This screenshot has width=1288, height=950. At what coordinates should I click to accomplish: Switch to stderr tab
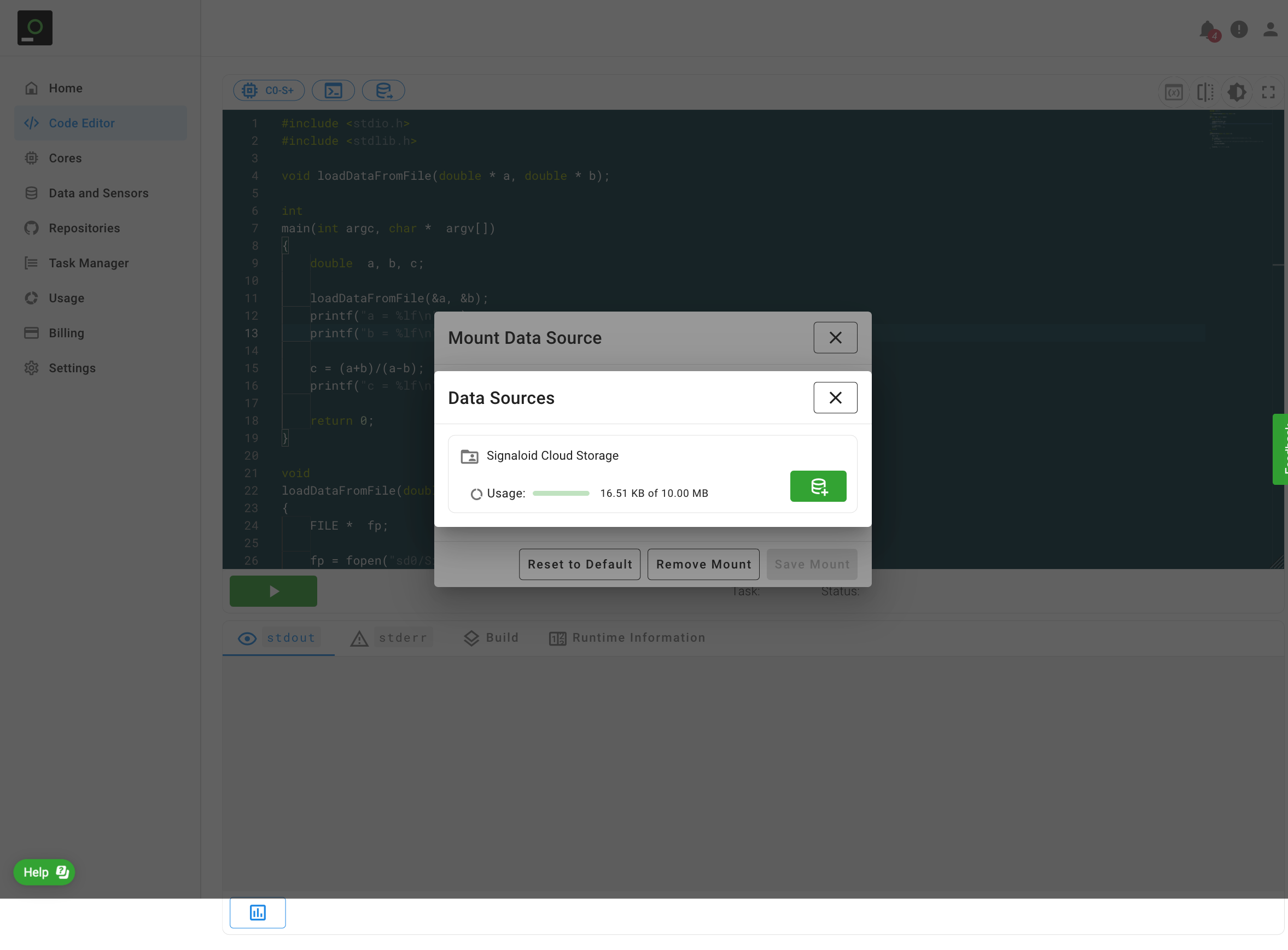click(x=391, y=638)
